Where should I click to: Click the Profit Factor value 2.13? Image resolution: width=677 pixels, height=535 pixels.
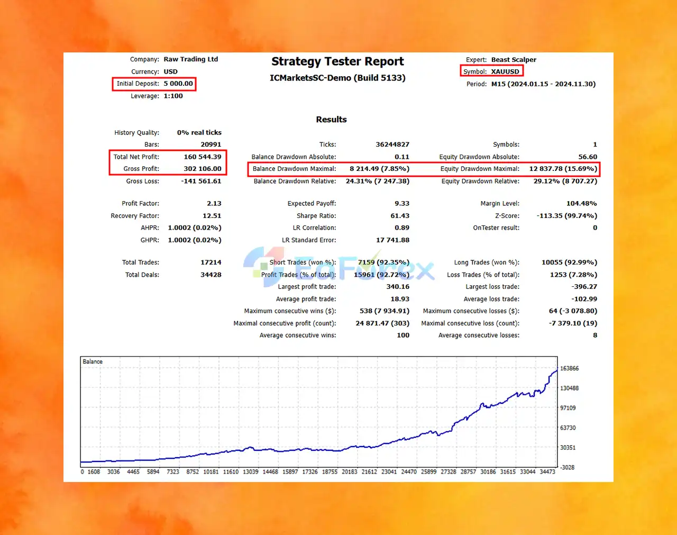(214, 204)
